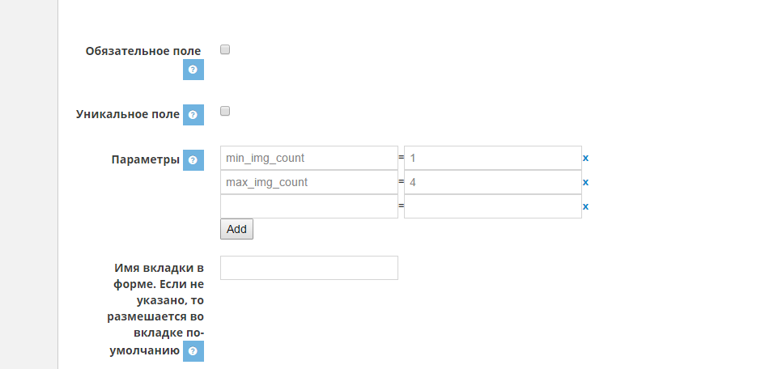The image size is (778, 369).
Task: Click the empty parameter name field
Action: tap(309, 206)
